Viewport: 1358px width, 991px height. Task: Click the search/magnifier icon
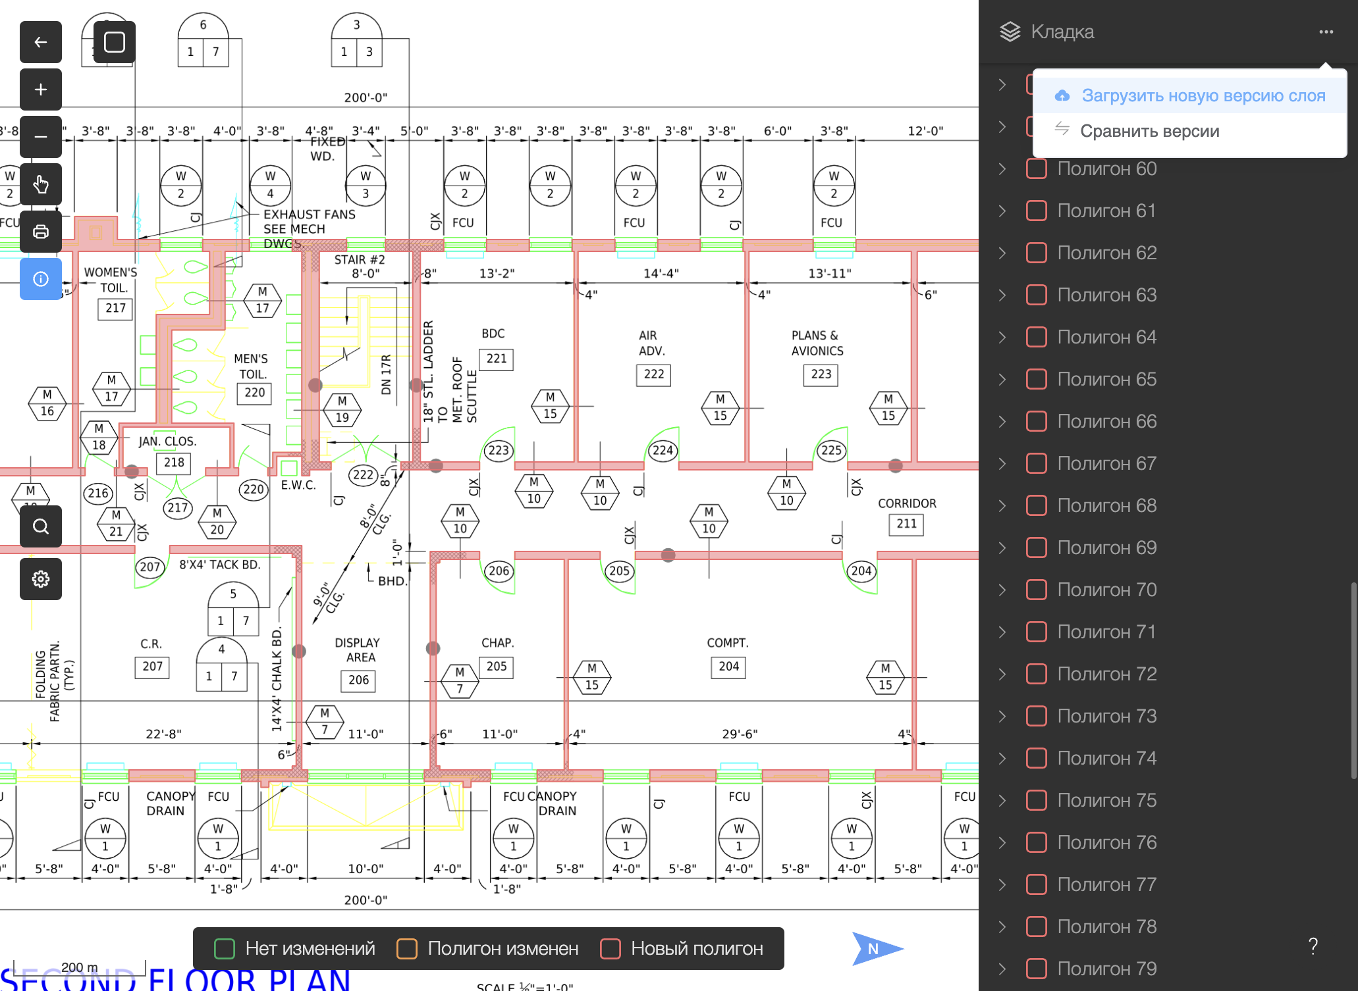pos(39,526)
